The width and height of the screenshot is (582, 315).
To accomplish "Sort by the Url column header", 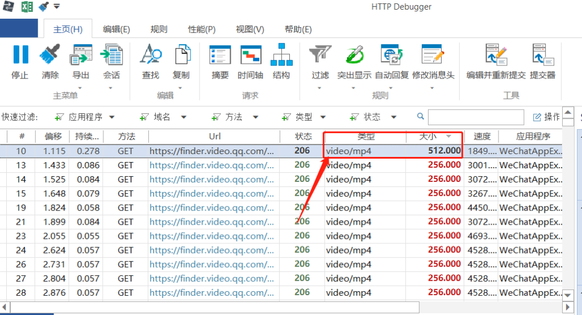I will click(x=214, y=136).
